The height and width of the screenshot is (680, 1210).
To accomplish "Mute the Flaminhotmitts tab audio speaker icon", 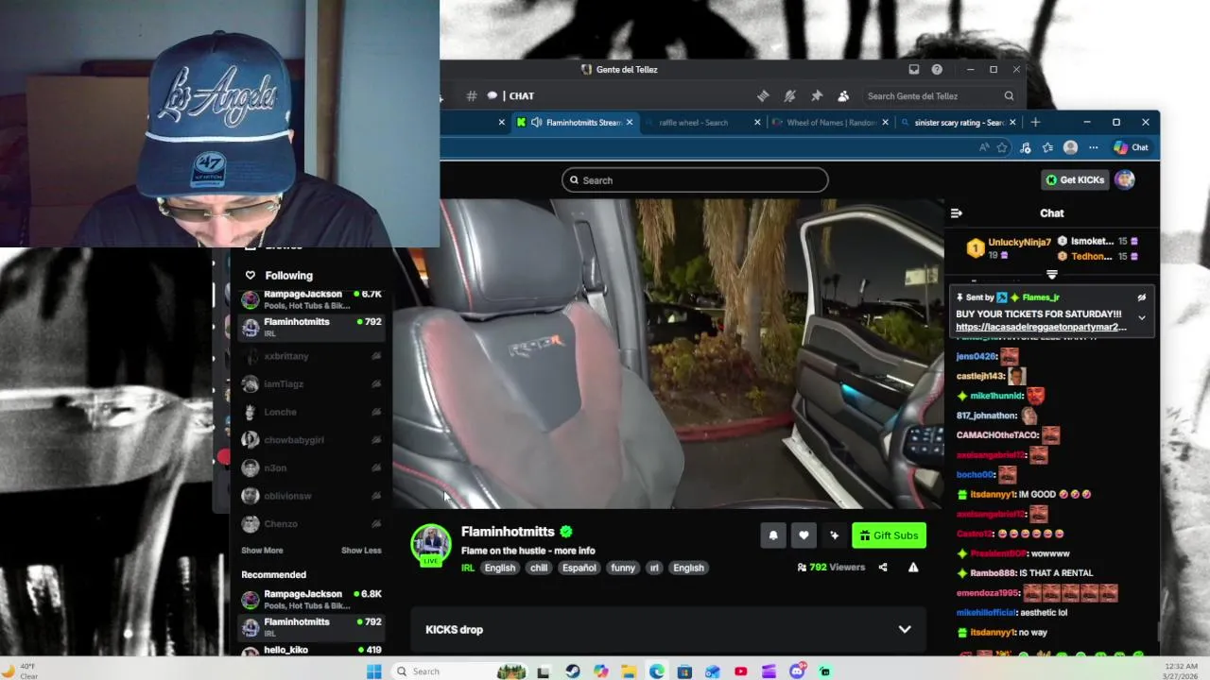I will click(x=536, y=123).
